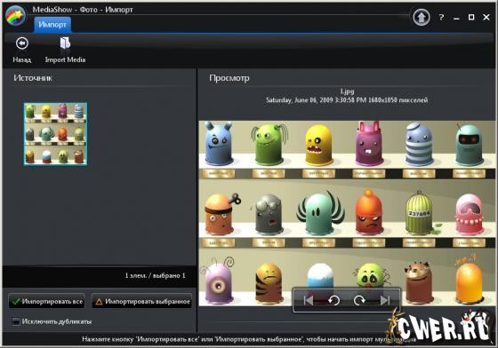
Task: Select the monsters thumbnail in Источник
Action: pyautogui.click(x=55, y=134)
